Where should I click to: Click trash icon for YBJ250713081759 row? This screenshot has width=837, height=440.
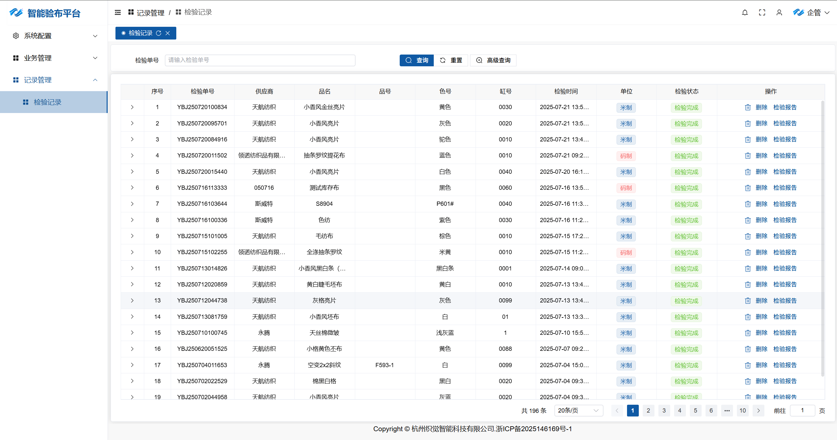point(748,317)
